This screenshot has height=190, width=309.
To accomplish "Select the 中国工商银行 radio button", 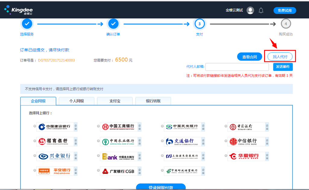I will 98,126.
